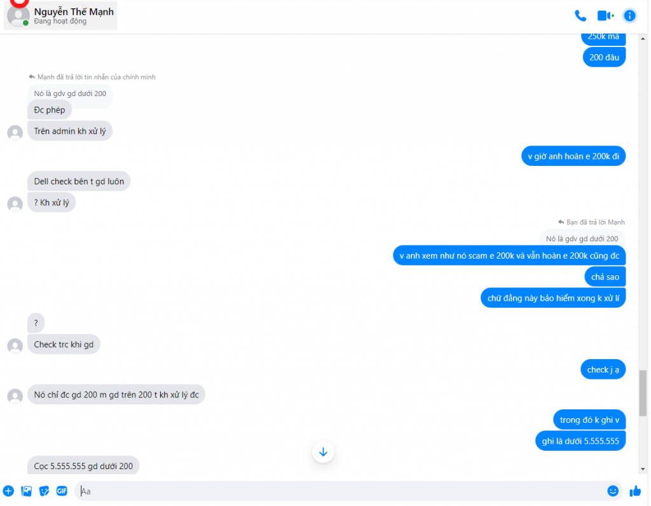Click the chat scrollbar thumb
The image size is (651, 506).
tap(643, 393)
